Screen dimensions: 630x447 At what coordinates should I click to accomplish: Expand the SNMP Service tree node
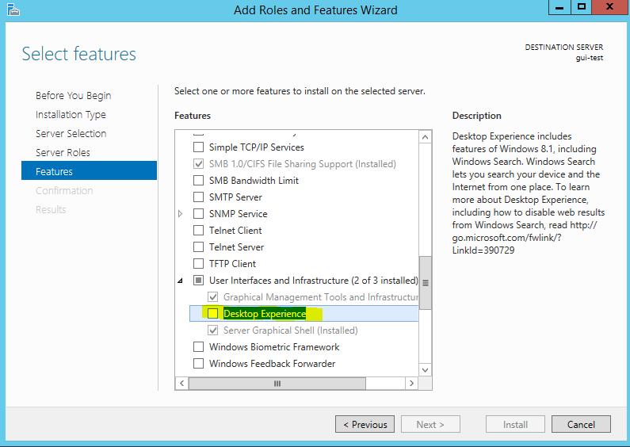[x=181, y=214]
